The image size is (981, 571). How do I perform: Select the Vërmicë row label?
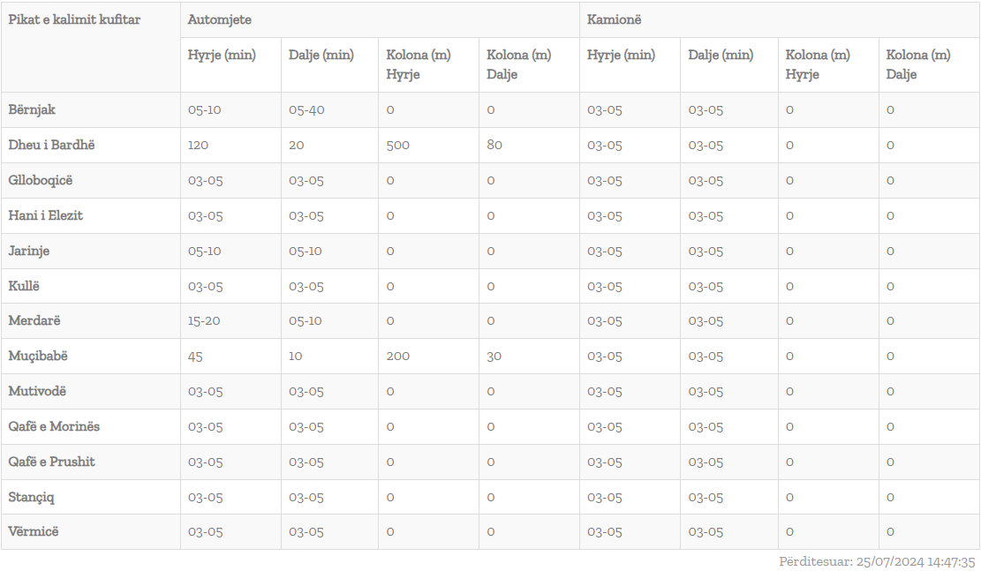(x=34, y=531)
